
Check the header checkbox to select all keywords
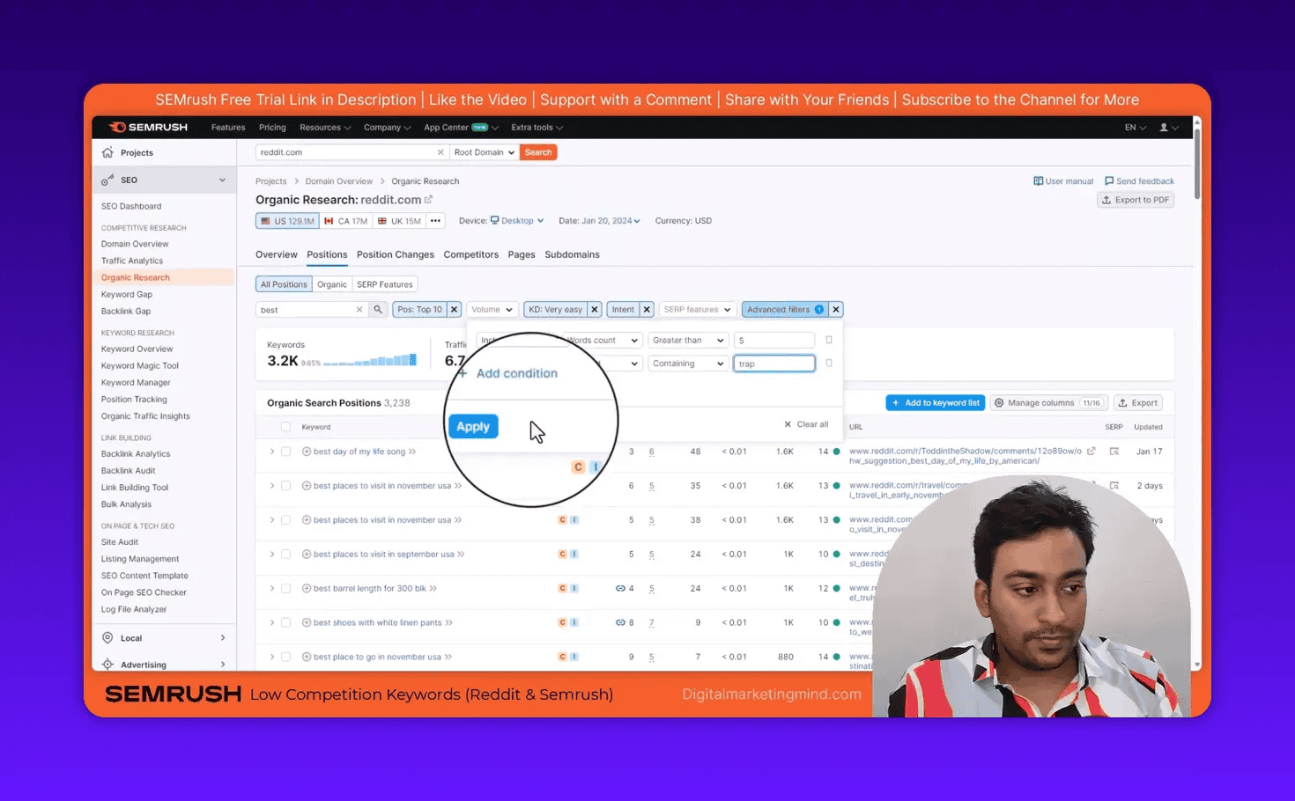pyautogui.click(x=286, y=426)
